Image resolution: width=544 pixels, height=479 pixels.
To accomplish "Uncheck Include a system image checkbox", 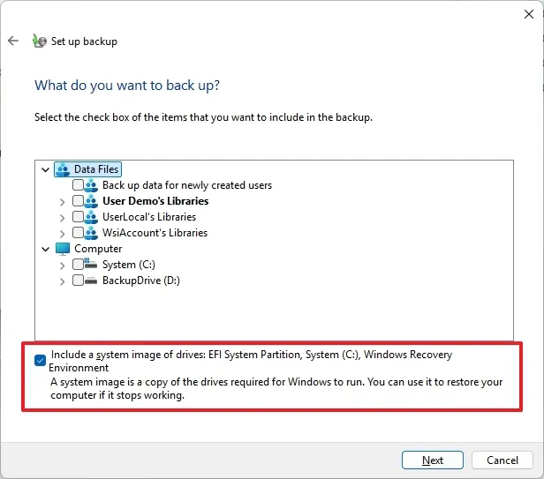I will (x=41, y=361).
